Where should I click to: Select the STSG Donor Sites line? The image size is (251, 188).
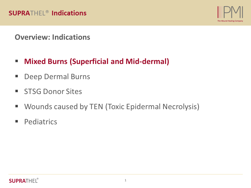pos(53,92)
